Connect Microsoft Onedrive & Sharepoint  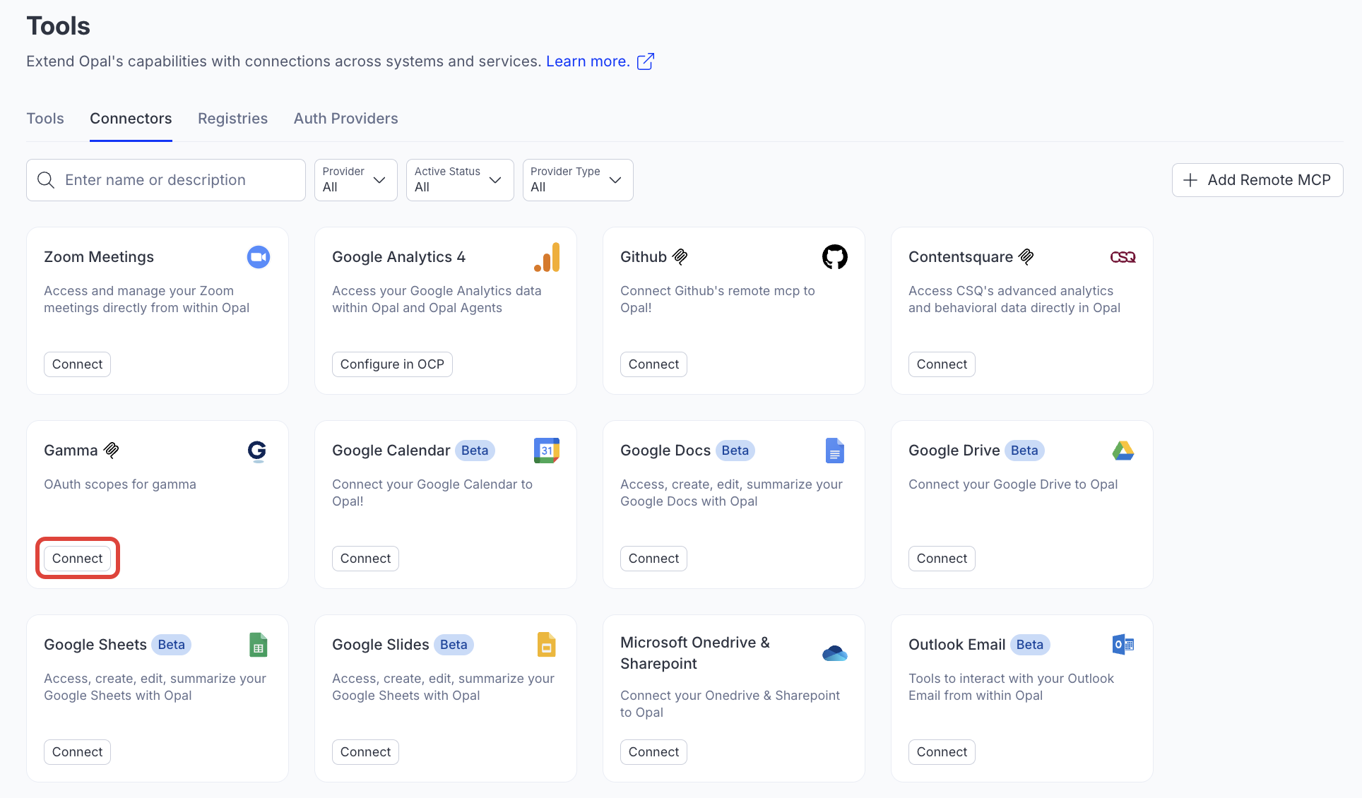pyautogui.click(x=653, y=752)
